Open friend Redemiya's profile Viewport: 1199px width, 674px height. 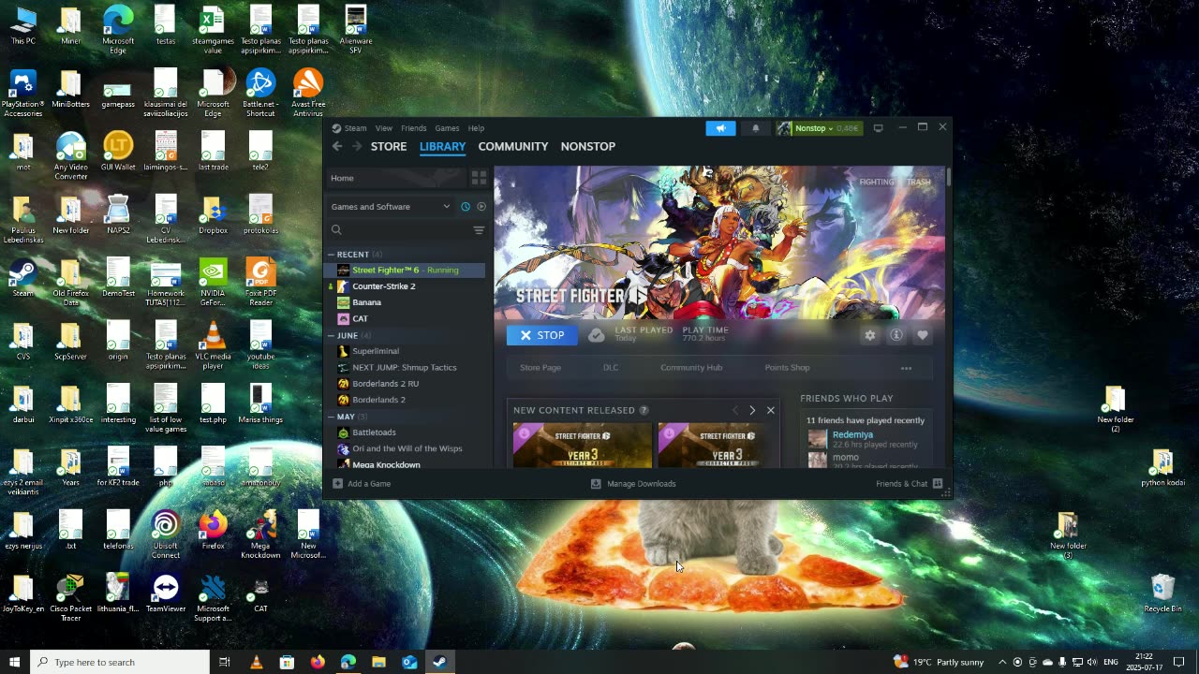(852, 435)
